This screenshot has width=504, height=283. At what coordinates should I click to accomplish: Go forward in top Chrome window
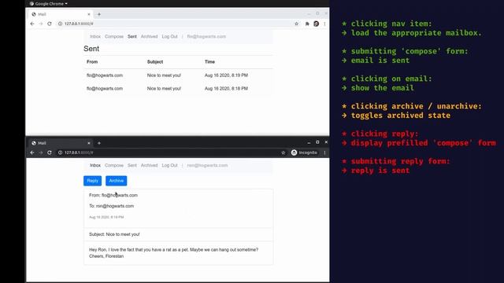41,24
